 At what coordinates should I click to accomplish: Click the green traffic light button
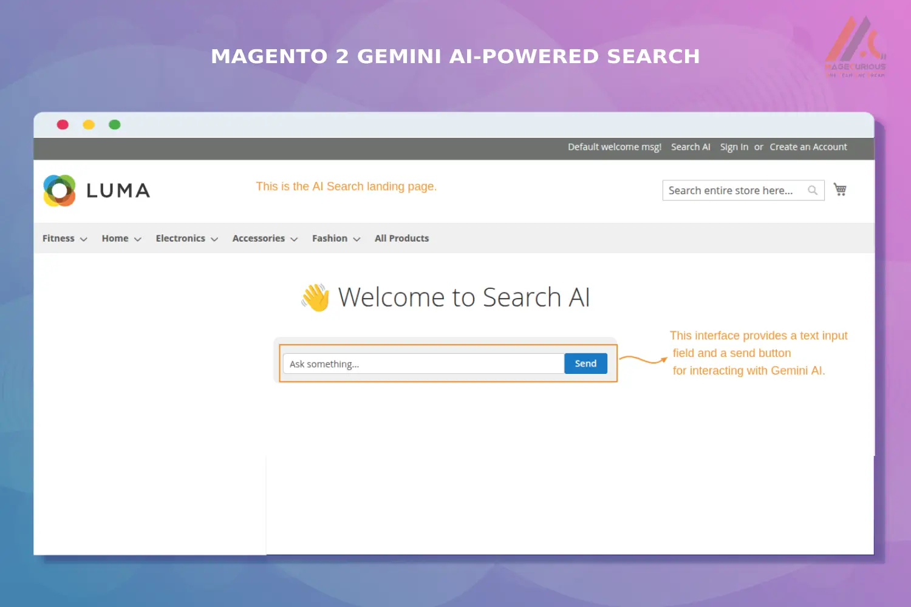(115, 124)
